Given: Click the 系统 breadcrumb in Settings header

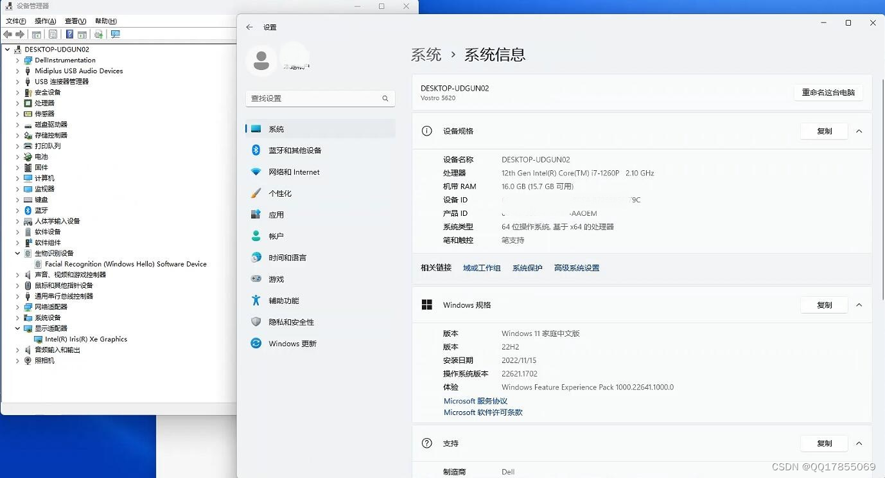Looking at the screenshot, I should 426,55.
